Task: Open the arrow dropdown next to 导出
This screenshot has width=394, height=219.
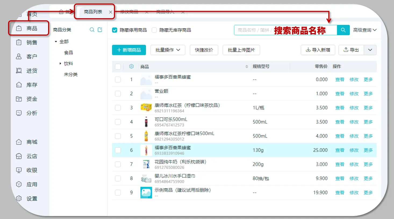Action: (x=370, y=50)
